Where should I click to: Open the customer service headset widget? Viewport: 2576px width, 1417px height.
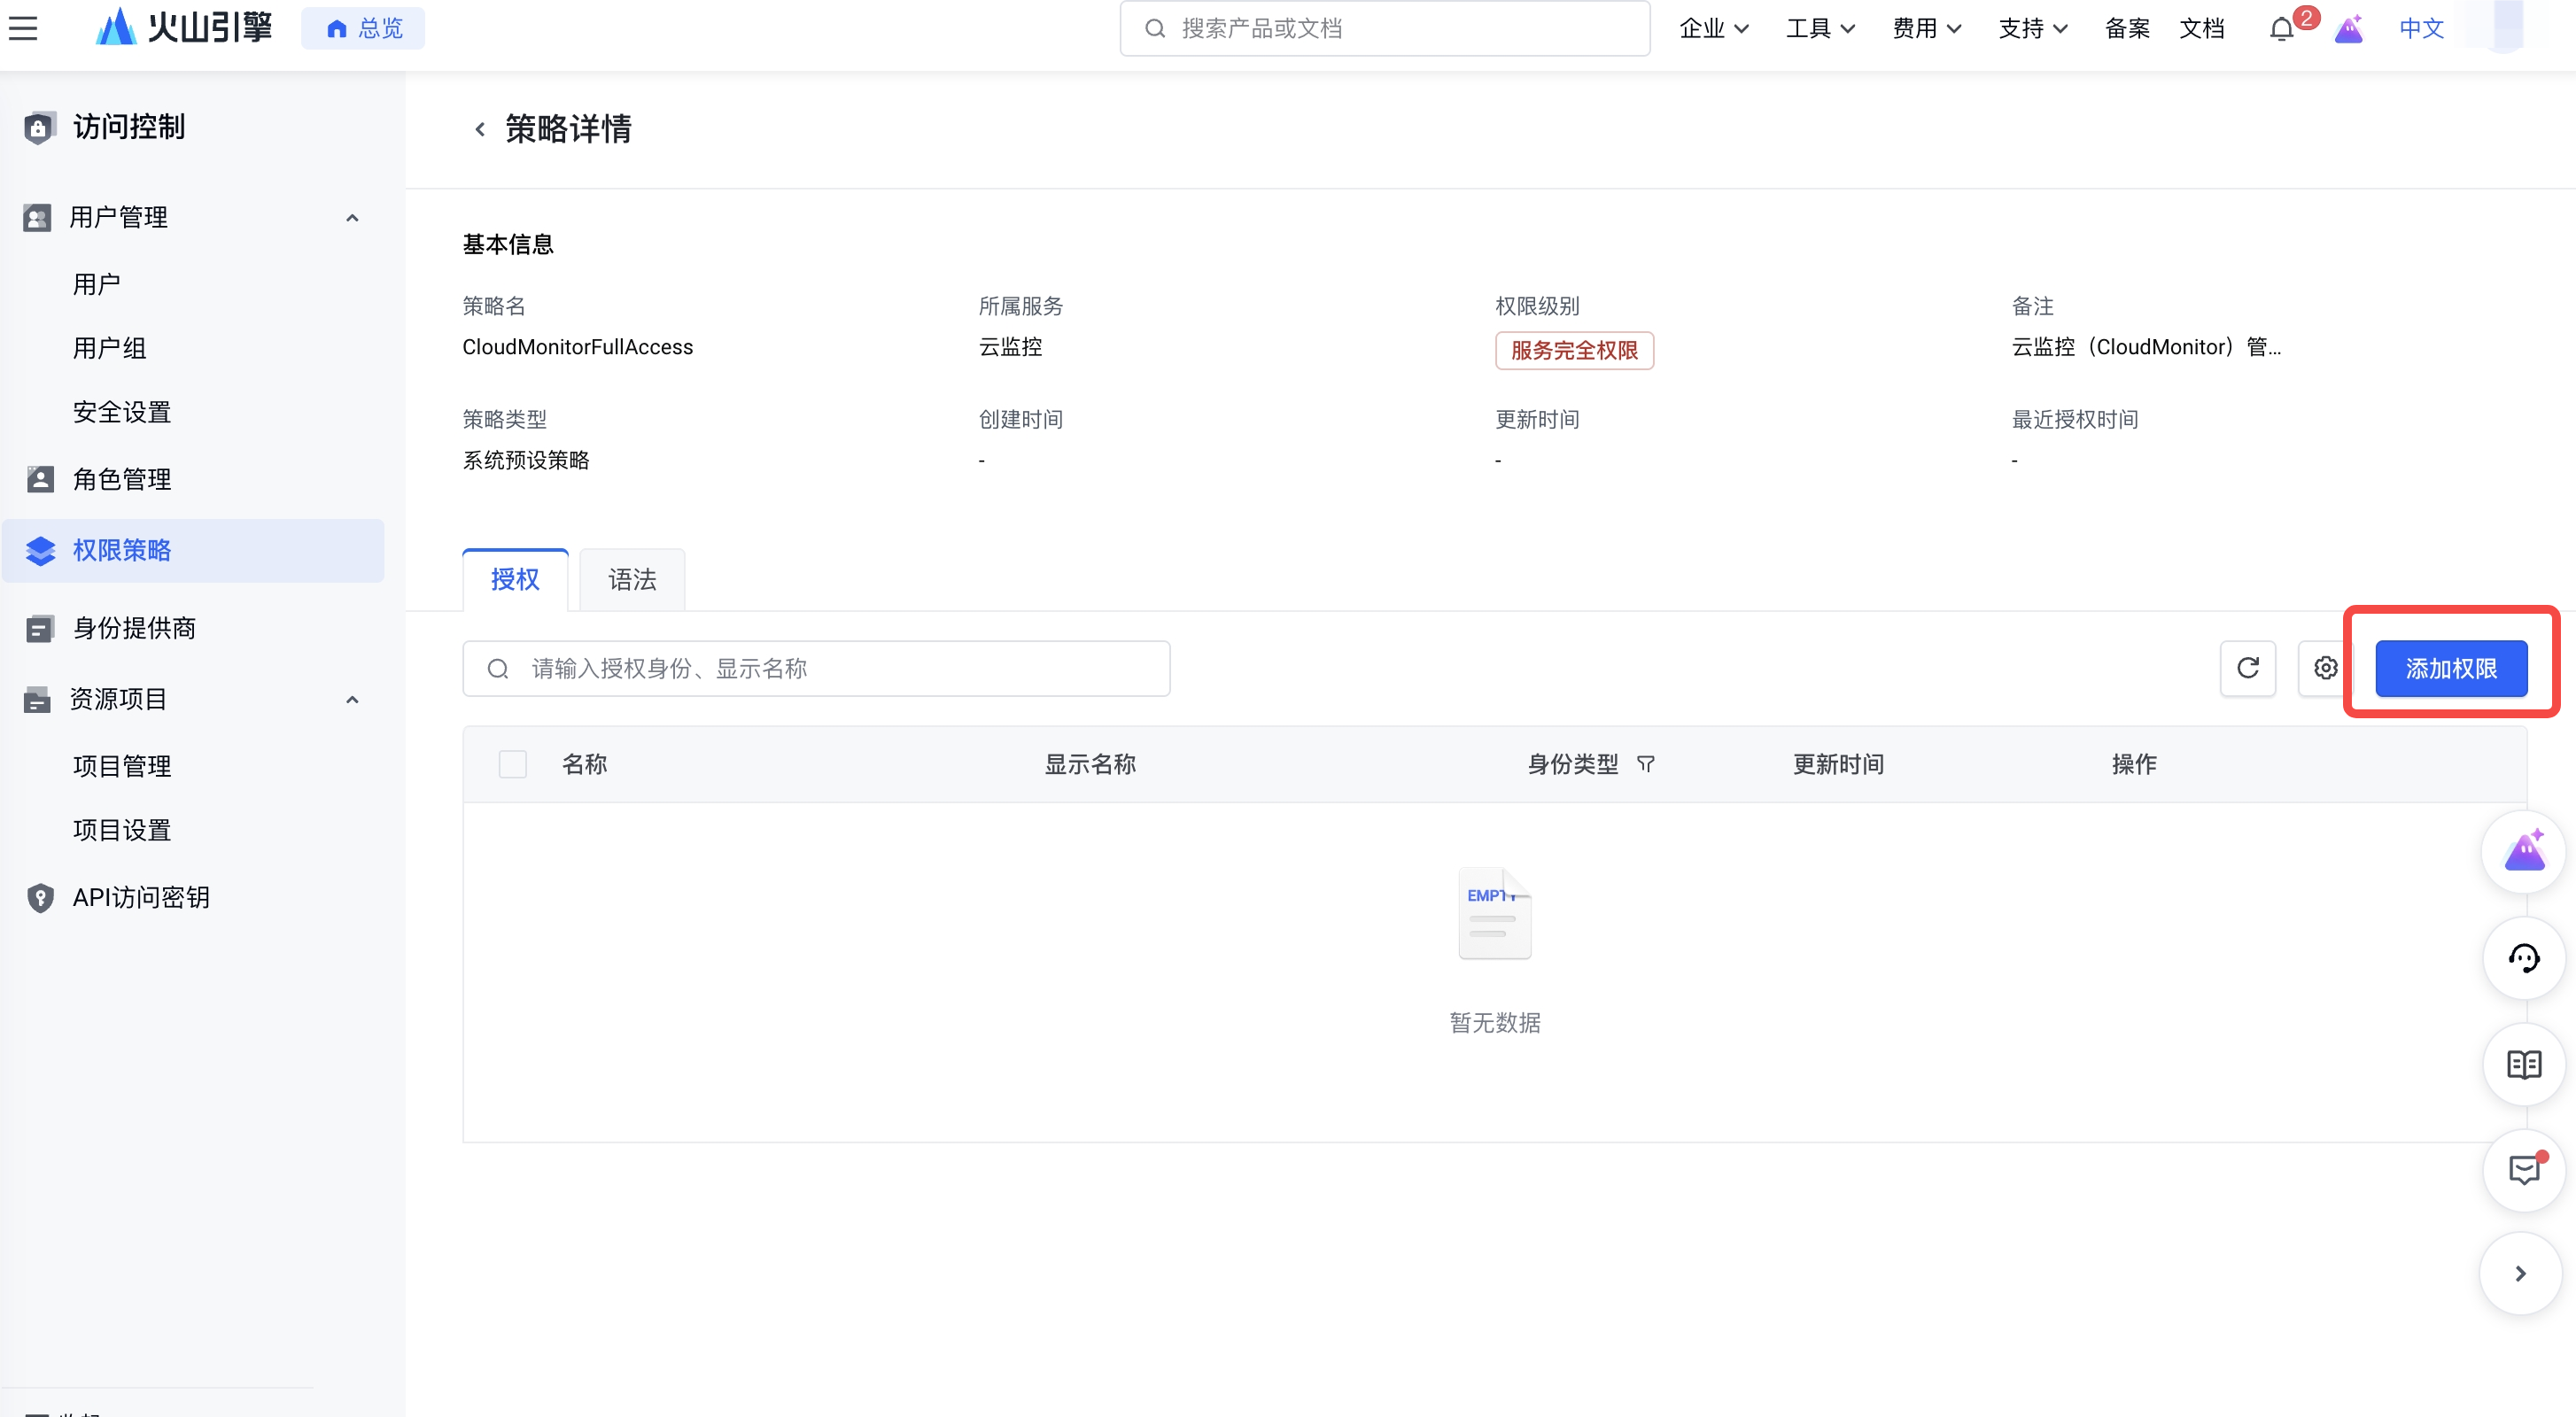[x=2523, y=958]
